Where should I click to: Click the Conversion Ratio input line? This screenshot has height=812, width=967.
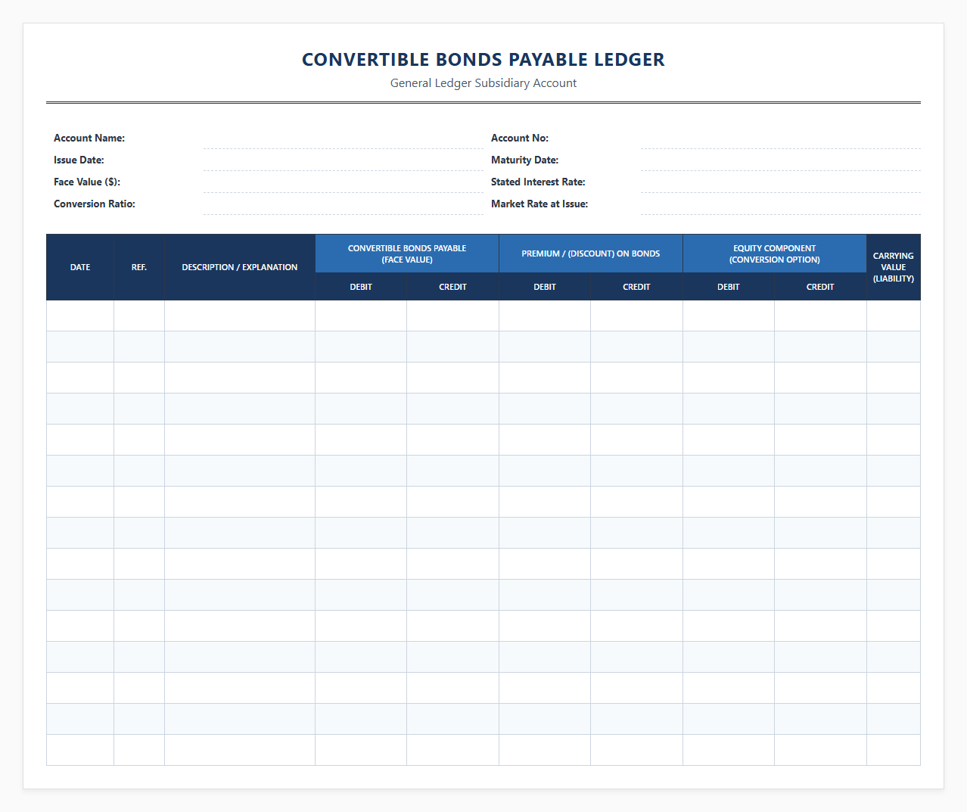(x=343, y=204)
